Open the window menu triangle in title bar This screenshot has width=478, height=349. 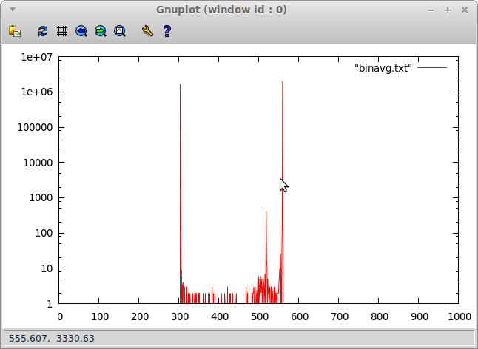tap(13, 10)
